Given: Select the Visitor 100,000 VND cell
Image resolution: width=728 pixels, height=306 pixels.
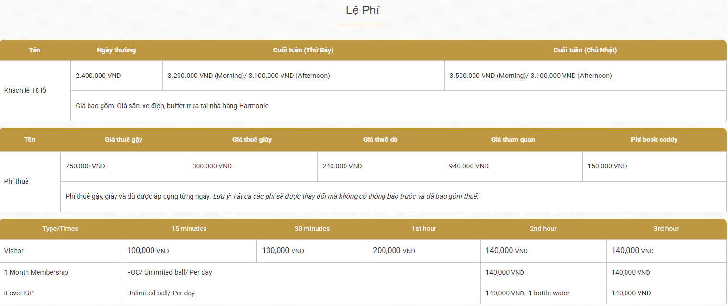Looking at the screenshot, I should [x=148, y=251].
